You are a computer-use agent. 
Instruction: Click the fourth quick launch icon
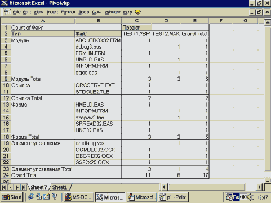click(55, 197)
